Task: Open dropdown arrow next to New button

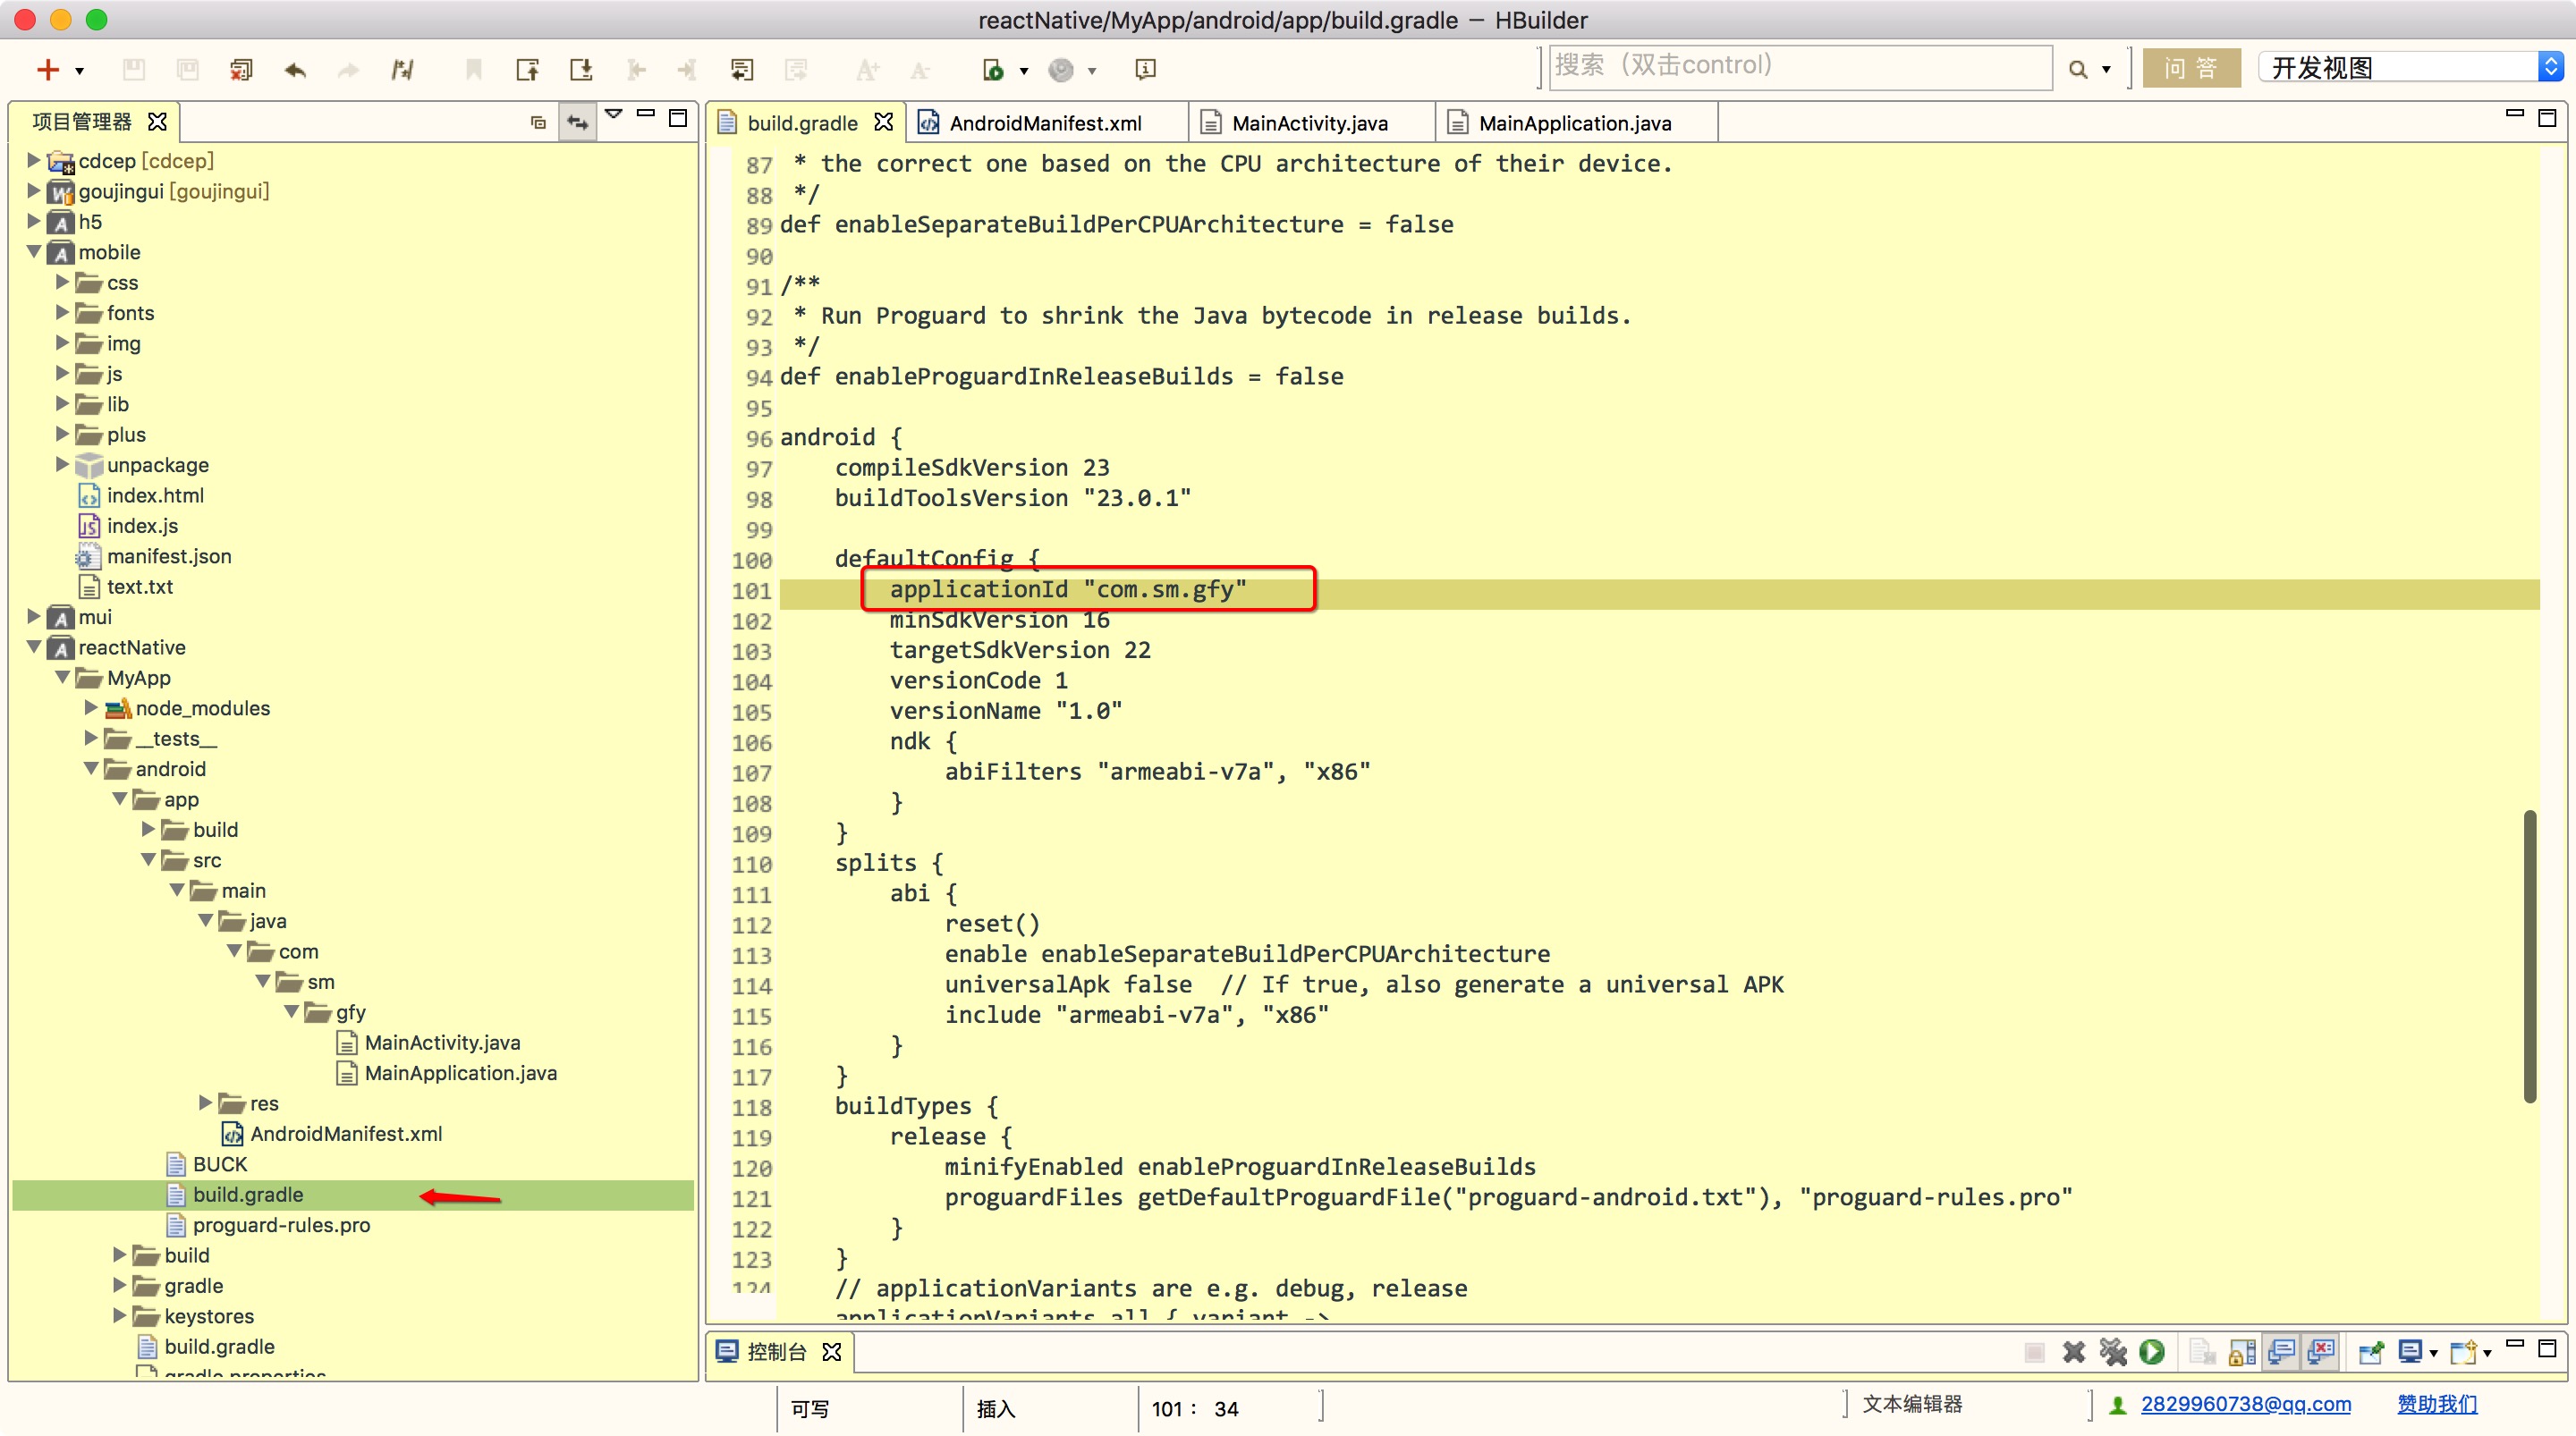Action: 79,71
